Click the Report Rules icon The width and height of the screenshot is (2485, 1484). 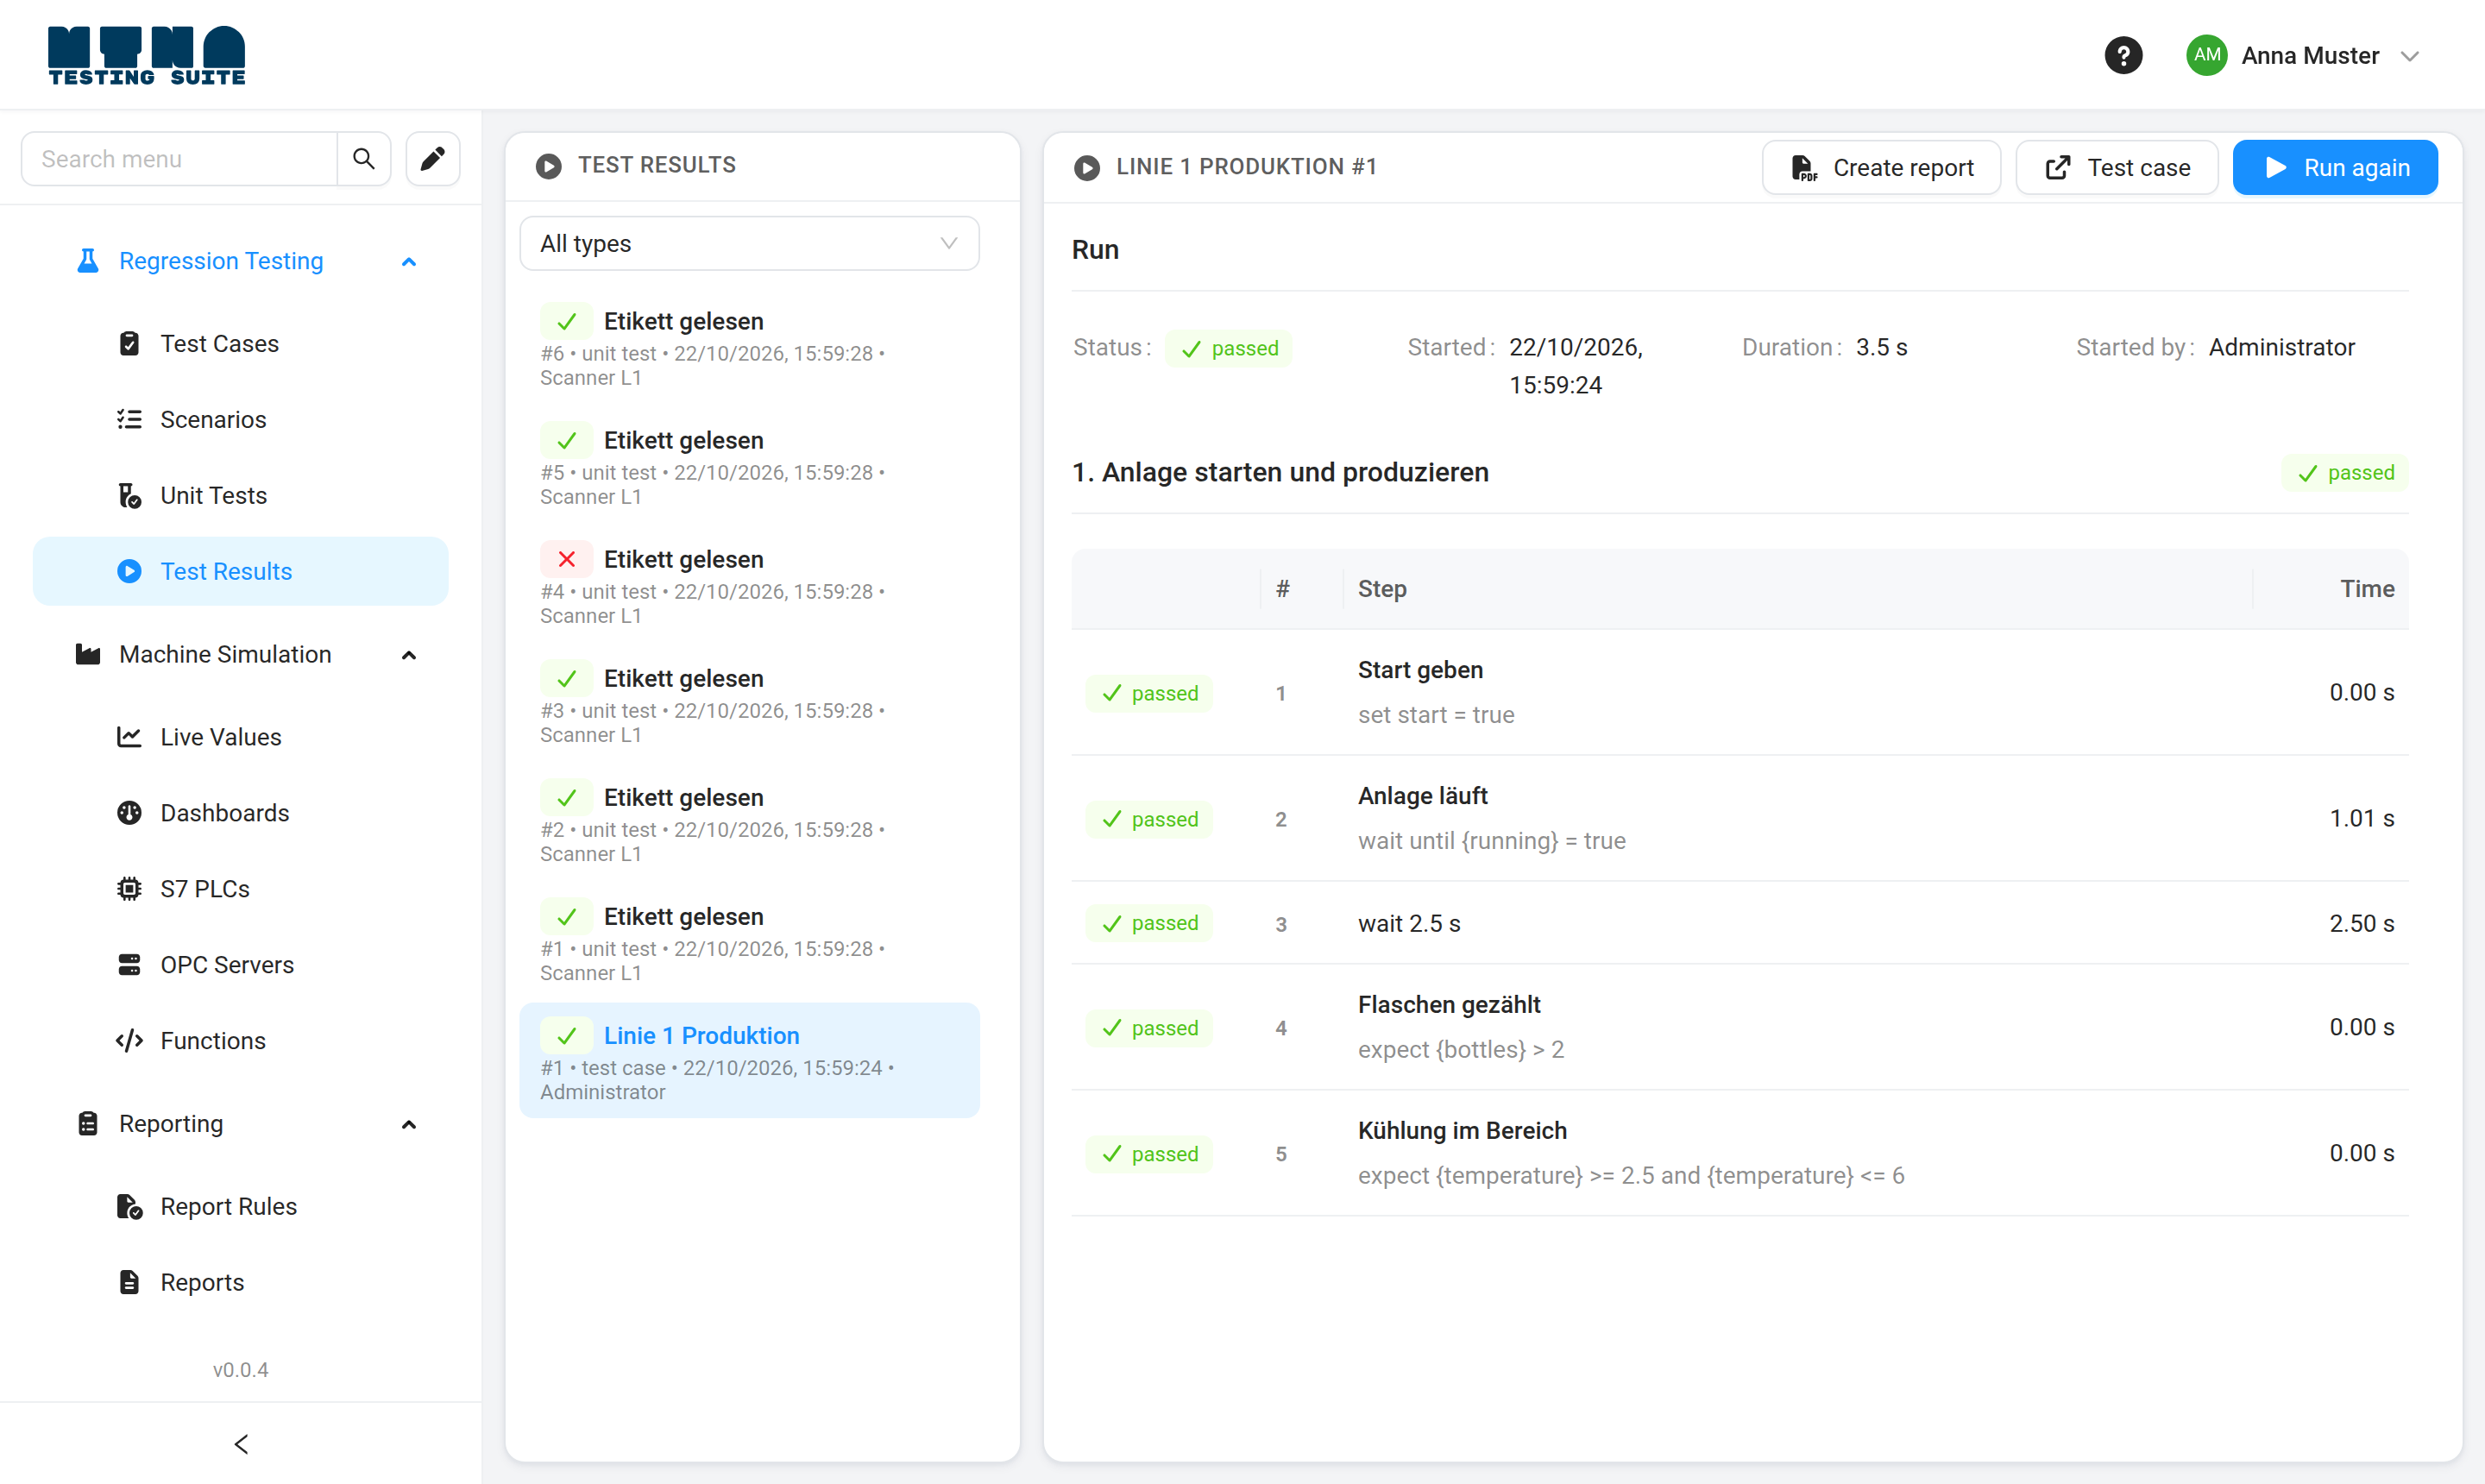point(129,1208)
